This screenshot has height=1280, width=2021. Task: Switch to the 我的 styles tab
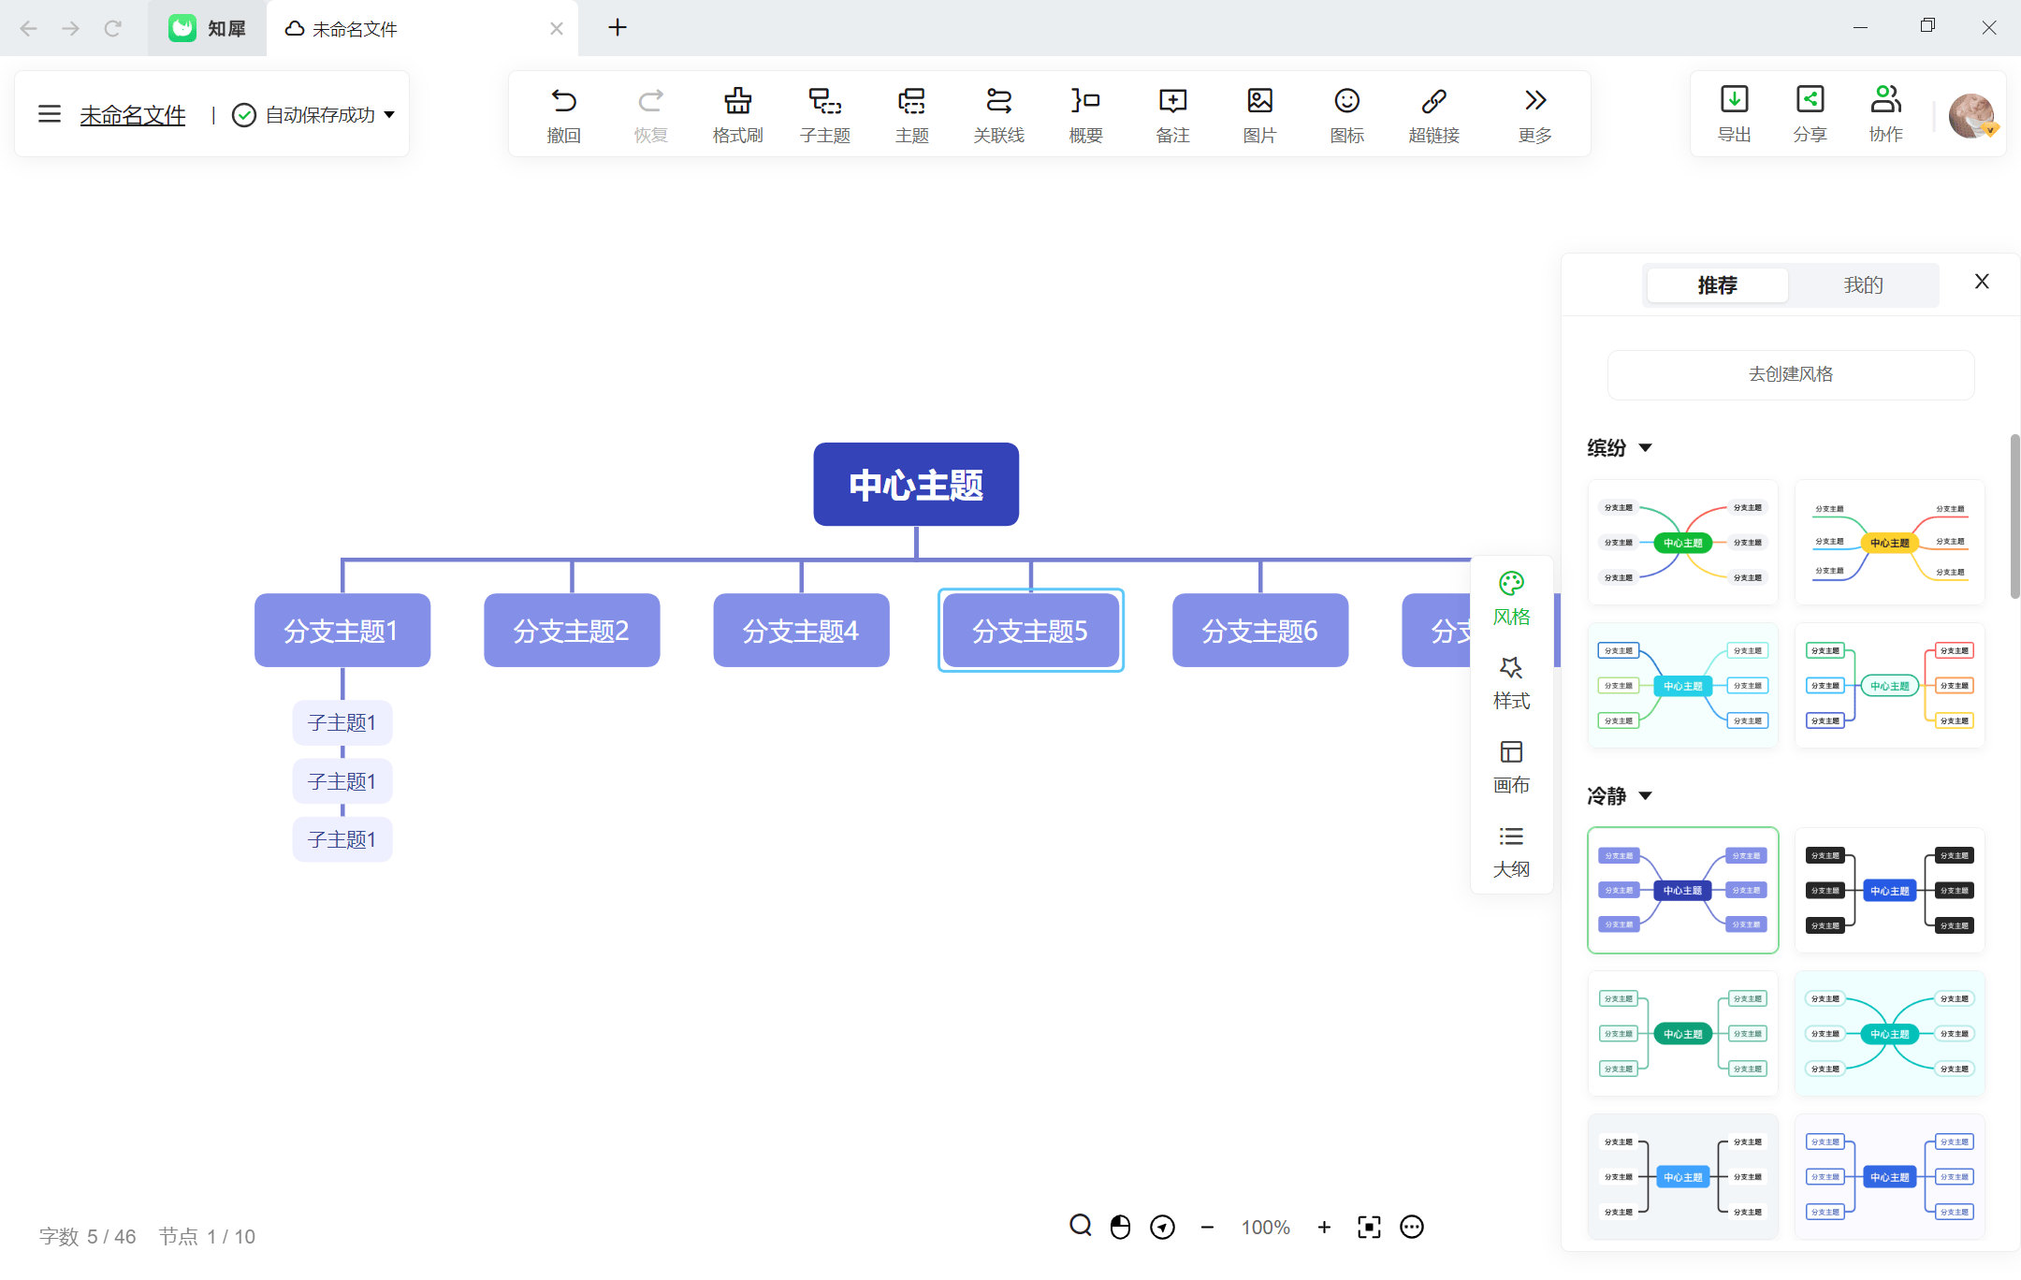[x=1862, y=284]
